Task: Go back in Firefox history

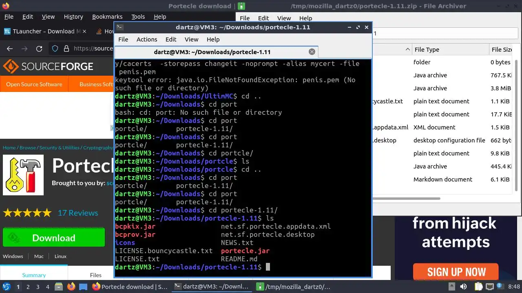Action: pyautogui.click(x=10, y=48)
